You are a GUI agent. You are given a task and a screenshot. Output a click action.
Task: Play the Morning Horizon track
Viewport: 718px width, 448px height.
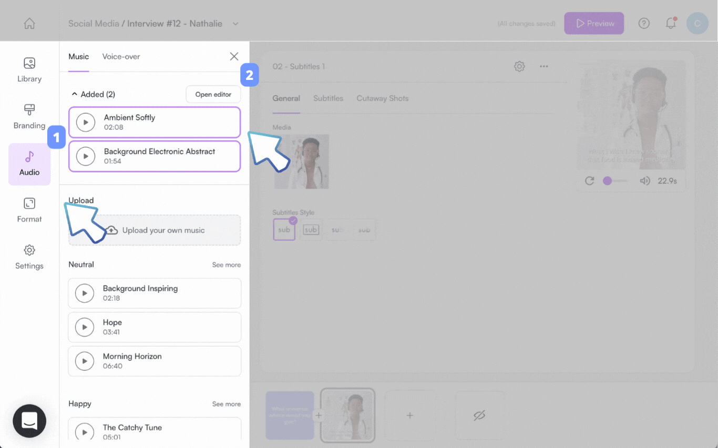pyautogui.click(x=85, y=361)
